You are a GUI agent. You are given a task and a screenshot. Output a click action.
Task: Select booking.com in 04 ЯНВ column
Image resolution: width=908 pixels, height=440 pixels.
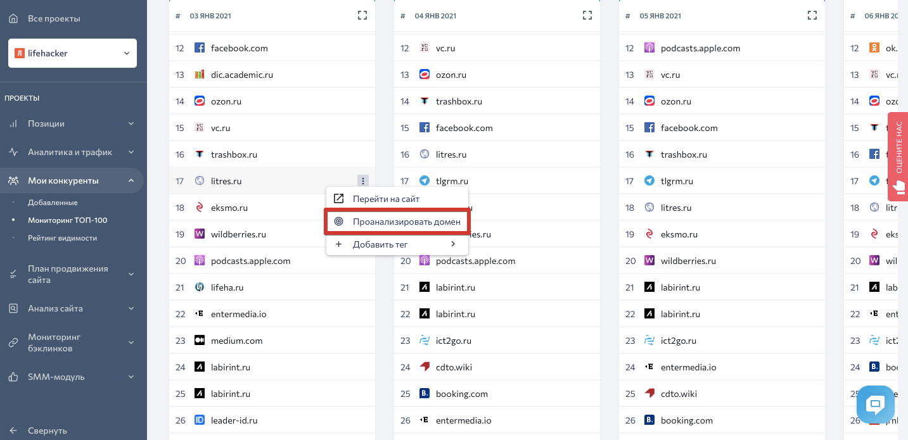coord(462,394)
